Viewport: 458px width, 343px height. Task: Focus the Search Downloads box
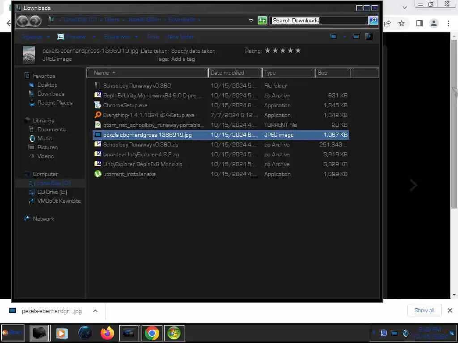(x=319, y=21)
